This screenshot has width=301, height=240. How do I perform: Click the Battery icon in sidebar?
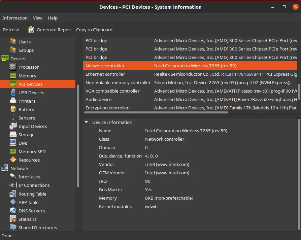tap(13, 109)
